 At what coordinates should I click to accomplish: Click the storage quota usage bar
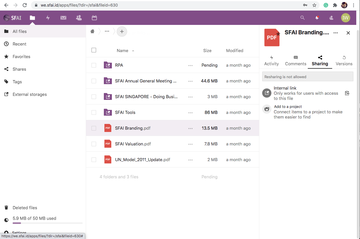(x=48, y=223)
